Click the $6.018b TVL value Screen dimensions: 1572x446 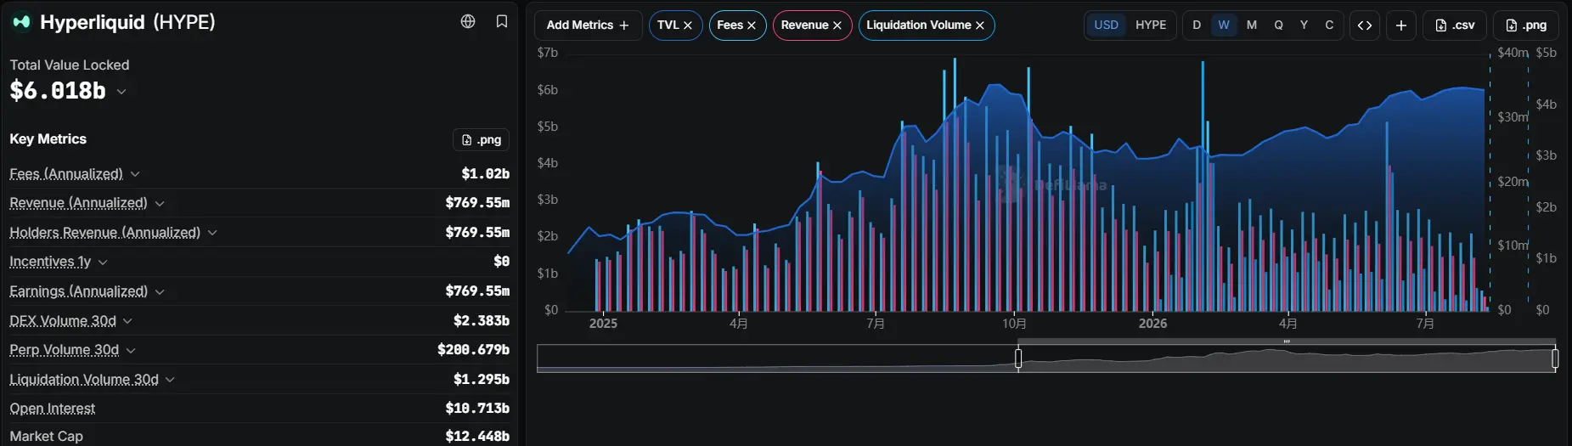point(58,91)
